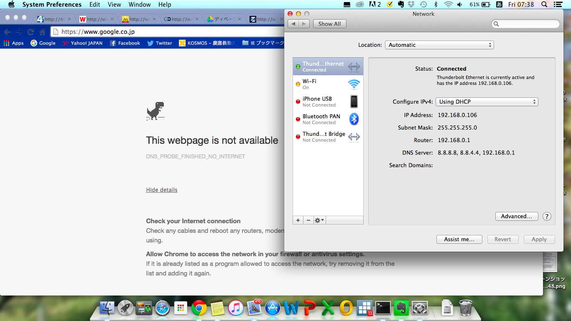571x321 pixels.
Task: Click the Chrome reload page icon
Action: 31,32
